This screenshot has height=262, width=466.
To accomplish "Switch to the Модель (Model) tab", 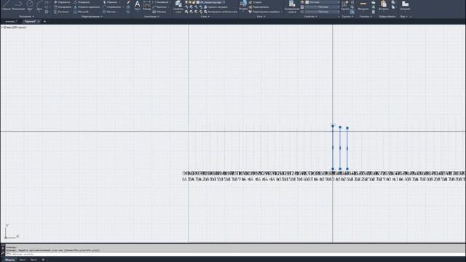I will pyautogui.click(x=9, y=260).
